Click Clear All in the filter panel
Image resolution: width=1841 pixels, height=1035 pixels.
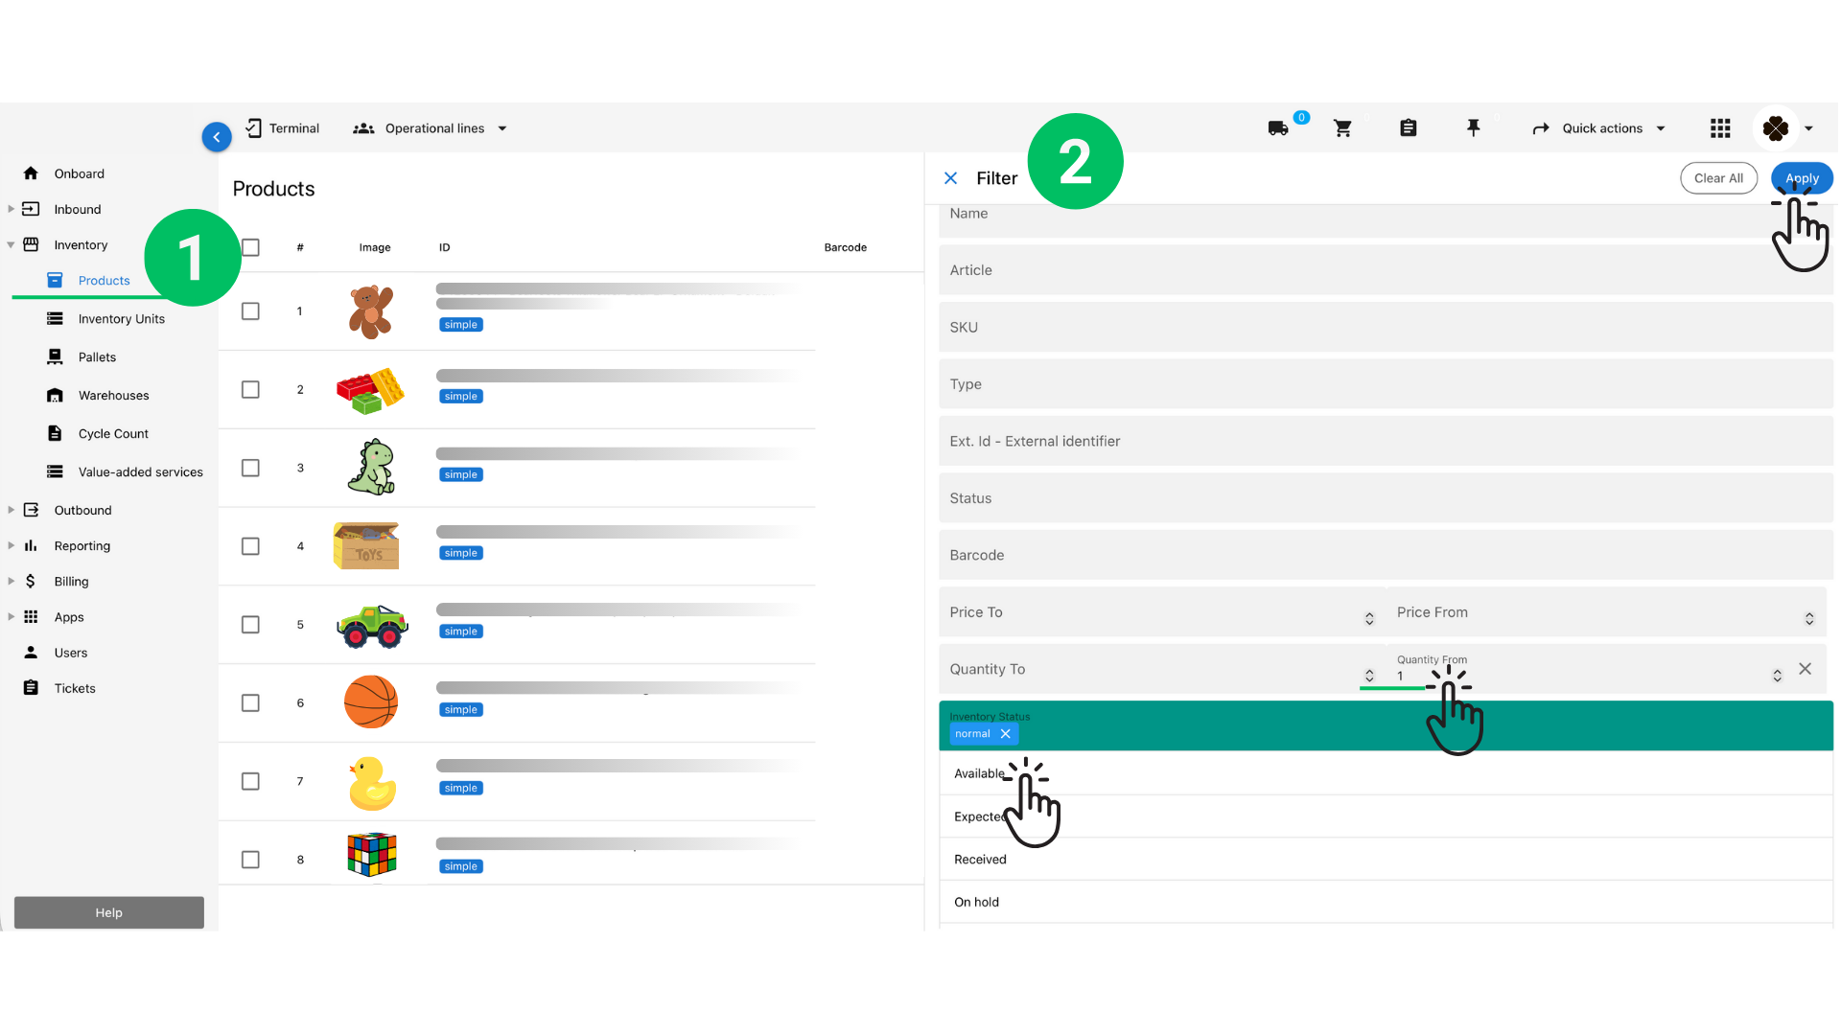click(x=1718, y=177)
